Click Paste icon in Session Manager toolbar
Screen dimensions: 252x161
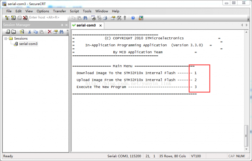tap(42, 32)
